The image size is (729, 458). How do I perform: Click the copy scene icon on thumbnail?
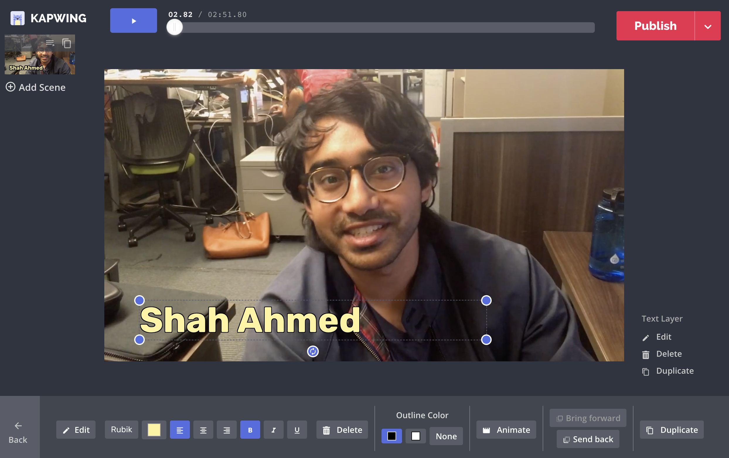point(67,44)
